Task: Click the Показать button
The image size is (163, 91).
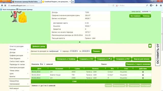Action: tap(97, 51)
